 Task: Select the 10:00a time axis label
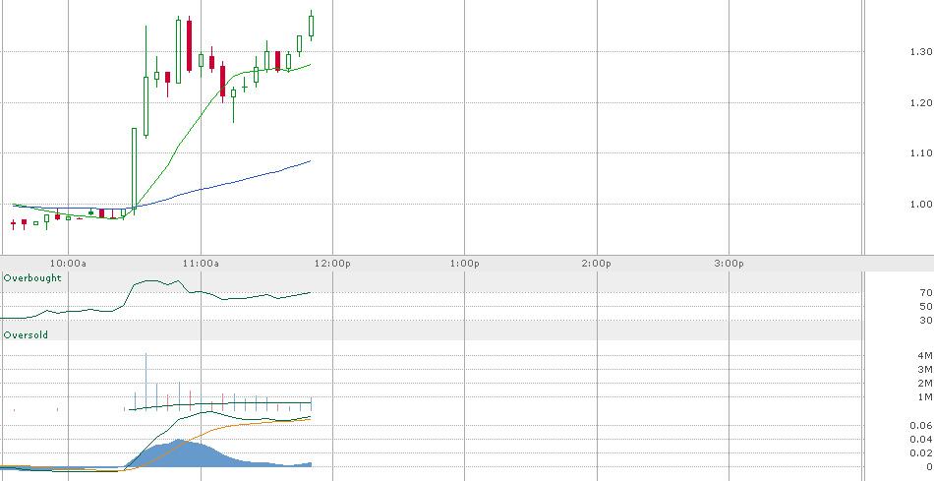(x=68, y=264)
